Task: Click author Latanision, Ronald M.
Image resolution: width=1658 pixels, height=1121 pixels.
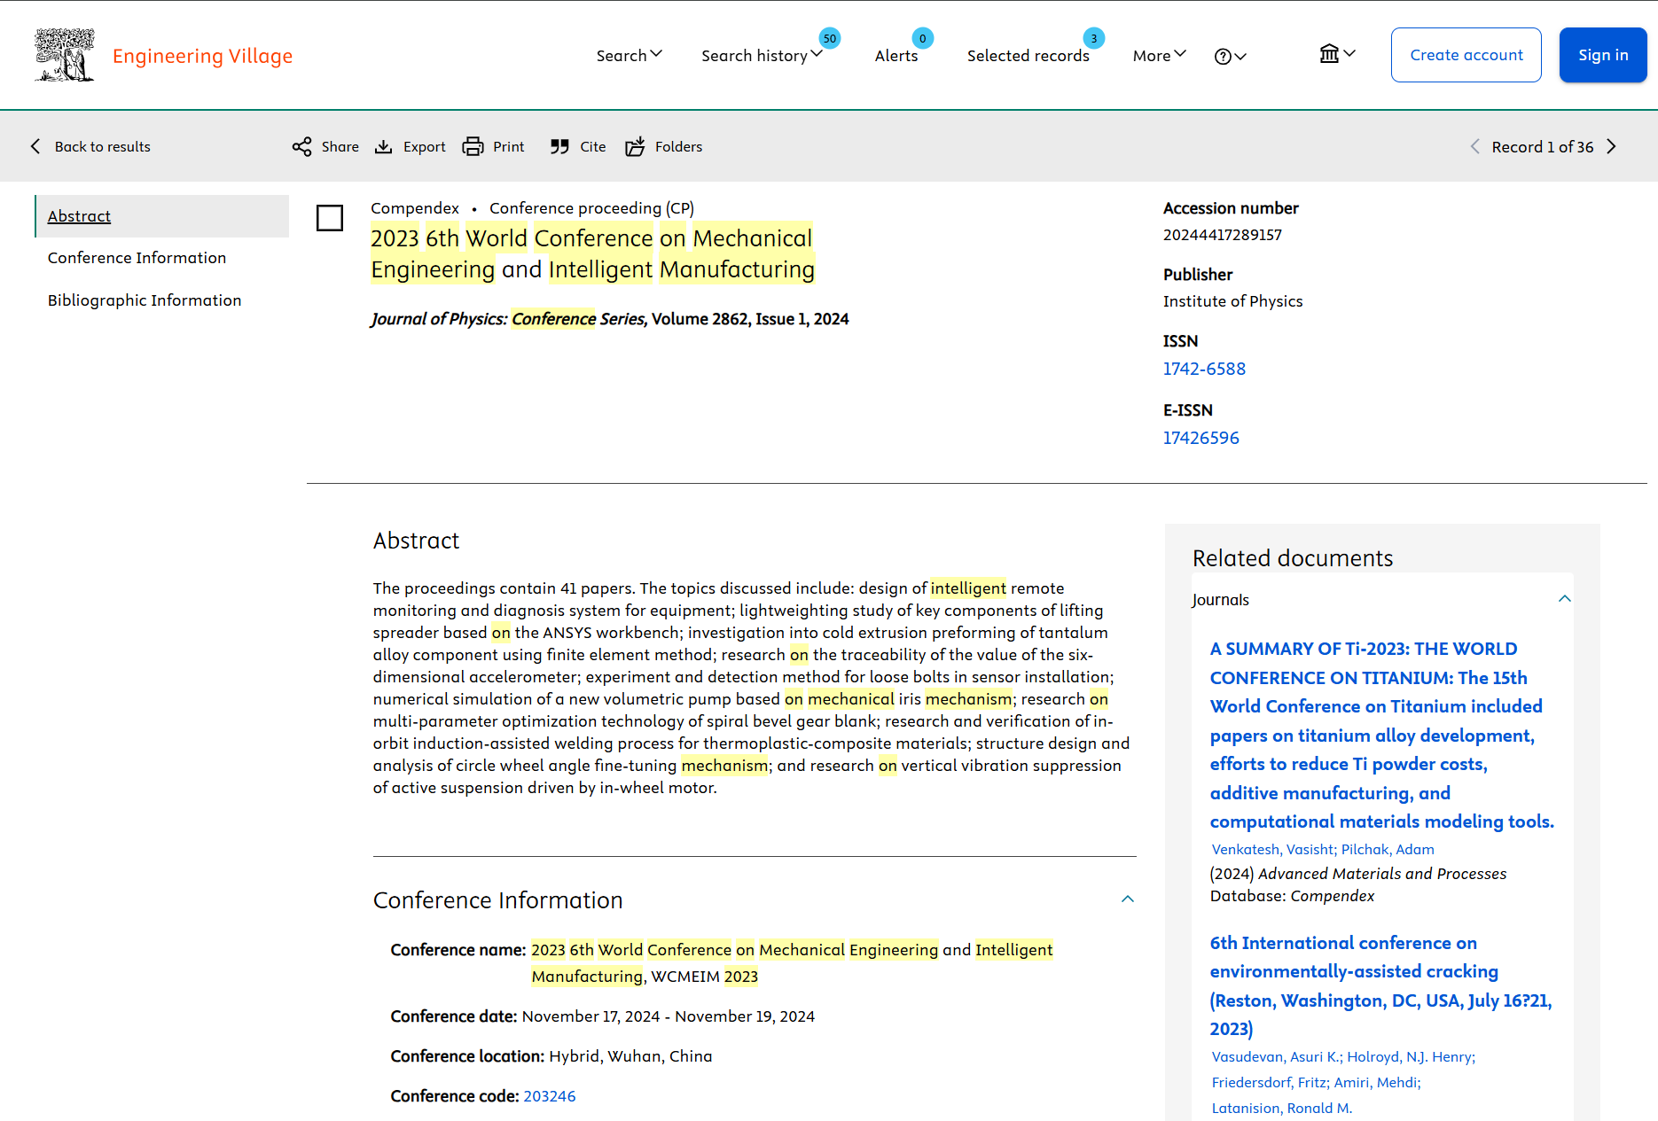Action: point(1282,1109)
